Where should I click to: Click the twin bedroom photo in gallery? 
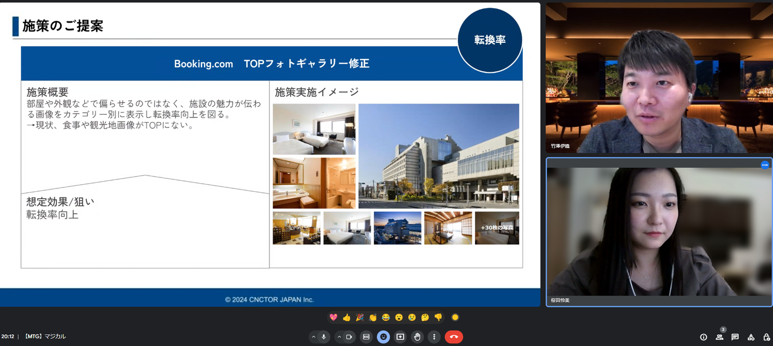[x=314, y=129]
